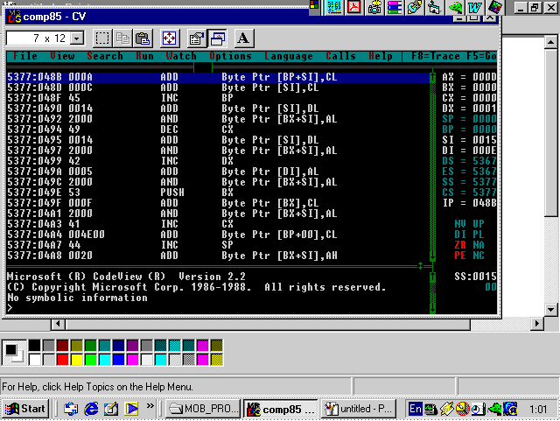Image resolution: width=560 pixels, height=421 pixels.
Task: Open the 7 x 12 font size dropdown
Action: (77, 38)
